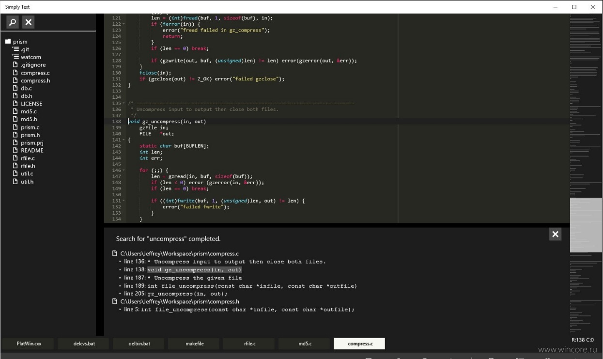This screenshot has width=603, height=359.
Task: Open db.c file
Action: click(26, 88)
